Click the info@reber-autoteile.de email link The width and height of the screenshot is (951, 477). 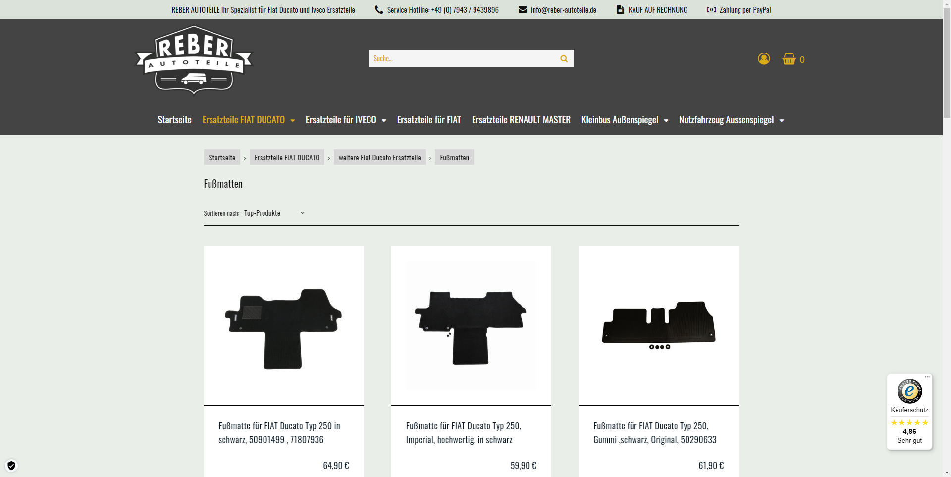tap(563, 10)
